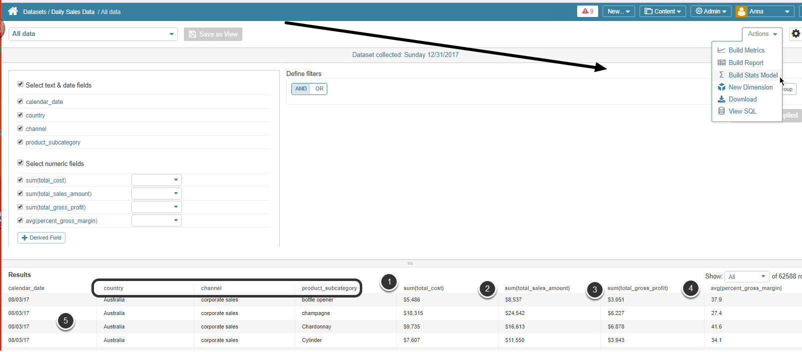This screenshot has height=352, width=802.
Task: Toggle the Select numeric fields checkbox
Action: (x=20, y=162)
